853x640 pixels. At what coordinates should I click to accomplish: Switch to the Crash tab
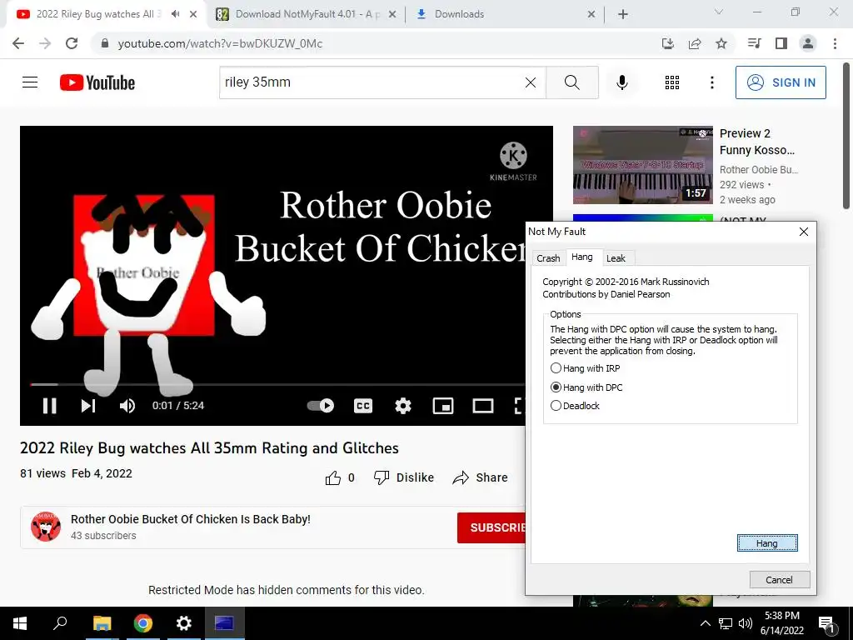point(548,258)
